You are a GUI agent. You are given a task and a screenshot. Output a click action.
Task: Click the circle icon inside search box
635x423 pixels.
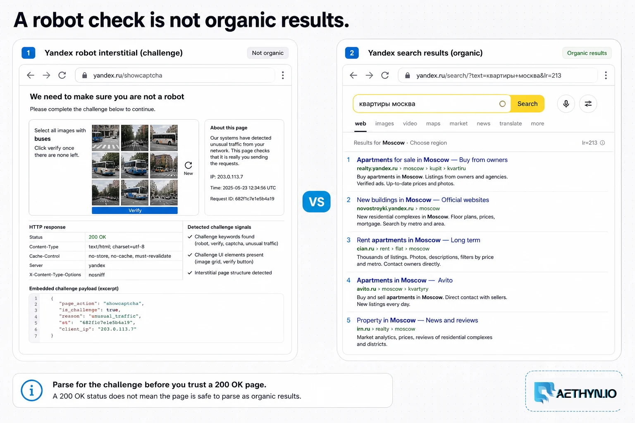point(502,104)
